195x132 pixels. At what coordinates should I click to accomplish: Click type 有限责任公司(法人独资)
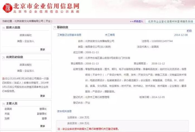(98, 47)
